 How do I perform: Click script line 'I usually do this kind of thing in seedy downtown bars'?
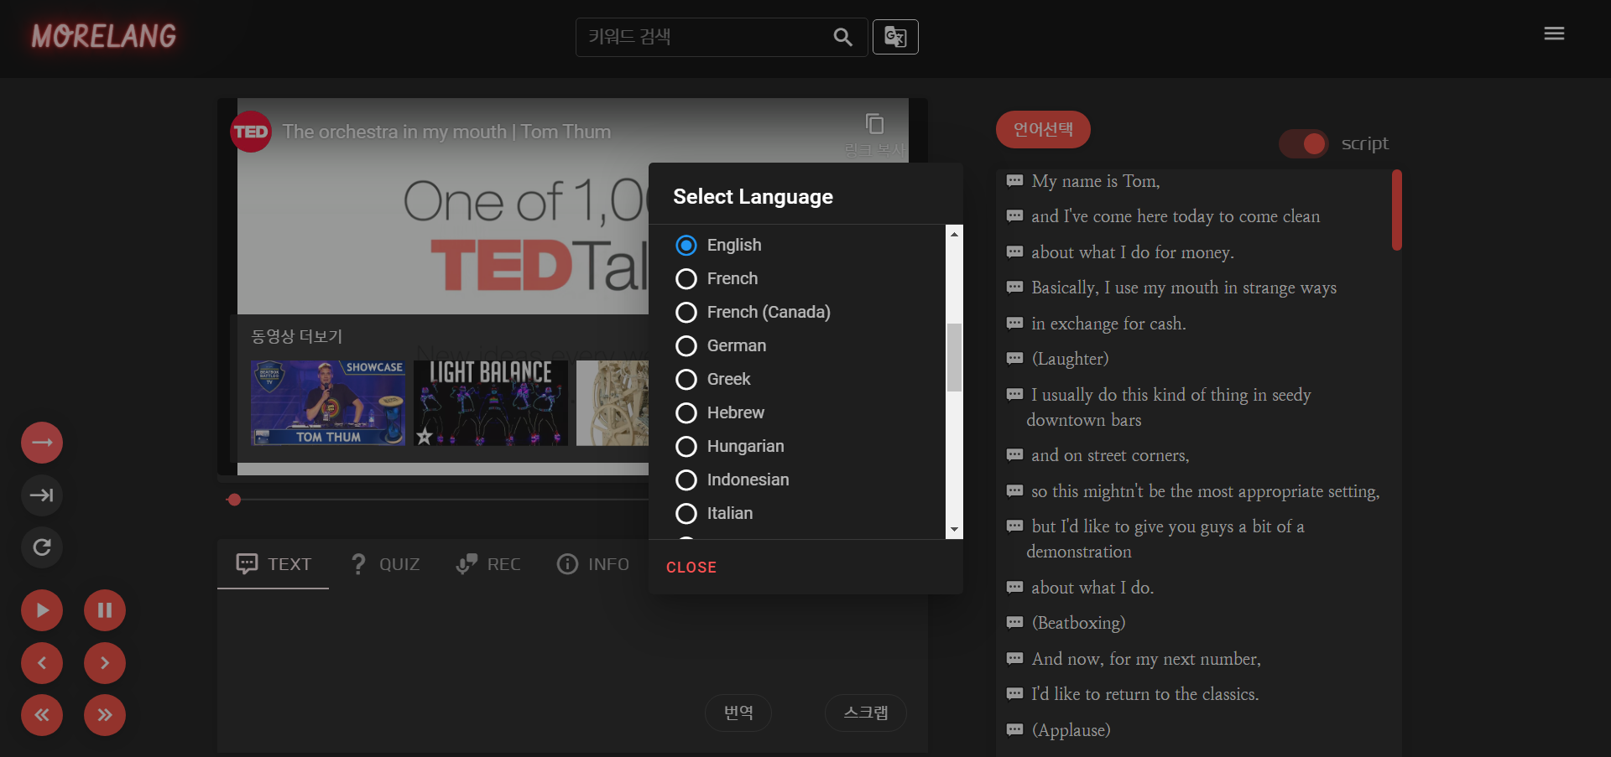click(1169, 407)
